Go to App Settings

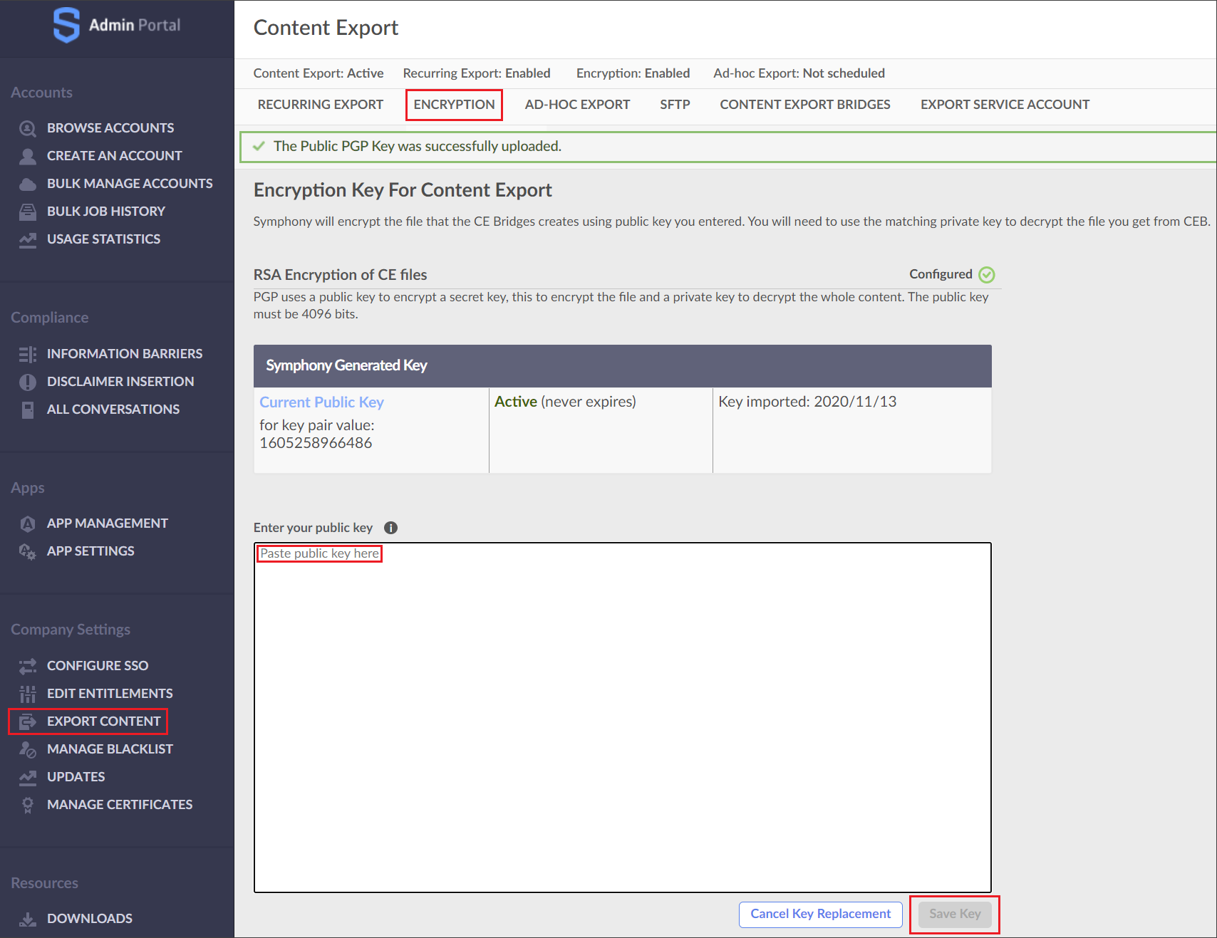(x=90, y=551)
